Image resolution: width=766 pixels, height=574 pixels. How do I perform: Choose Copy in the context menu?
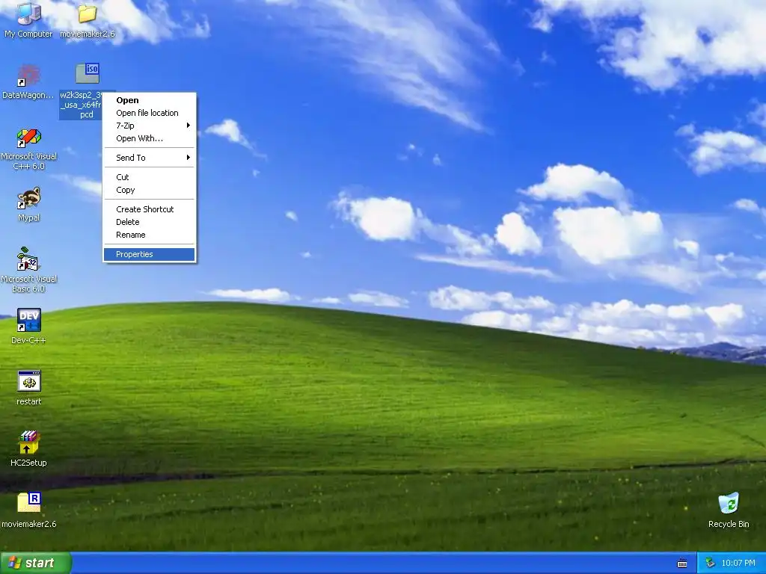click(x=149, y=190)
